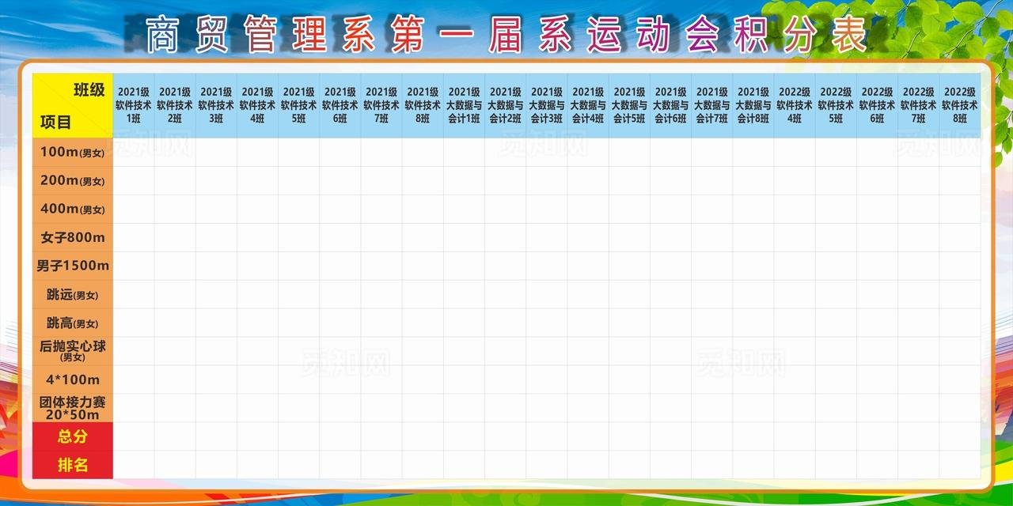Select the 后抛实心球(男女) event row
This screenshot has width=1013, height=506.
pyautogui.click(x=73, y=352)
